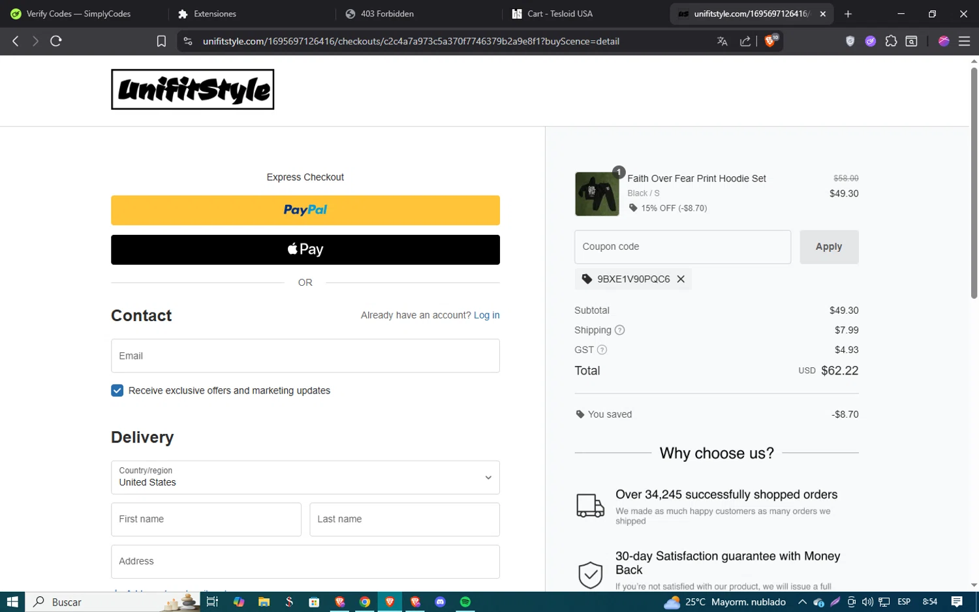The height and width of the screenshot is (612, 979).
Task: Open the sidebar search panel icon
Action: [x=912, y=41]
